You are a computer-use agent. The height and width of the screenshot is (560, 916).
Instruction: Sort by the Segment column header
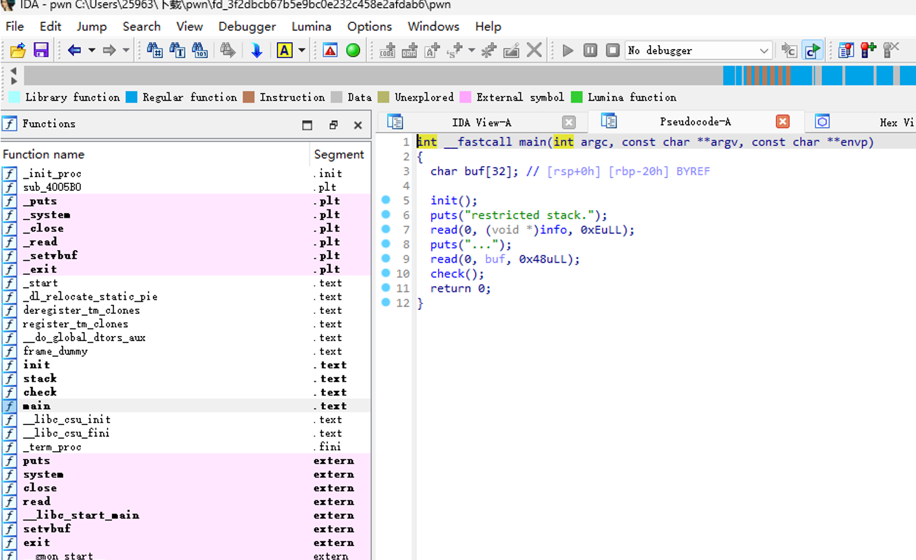(x=341, y=154)
